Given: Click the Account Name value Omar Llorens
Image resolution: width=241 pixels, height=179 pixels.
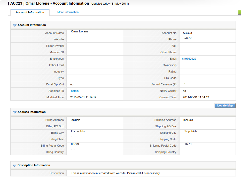Looking at the screenshot, I should 80,32.
